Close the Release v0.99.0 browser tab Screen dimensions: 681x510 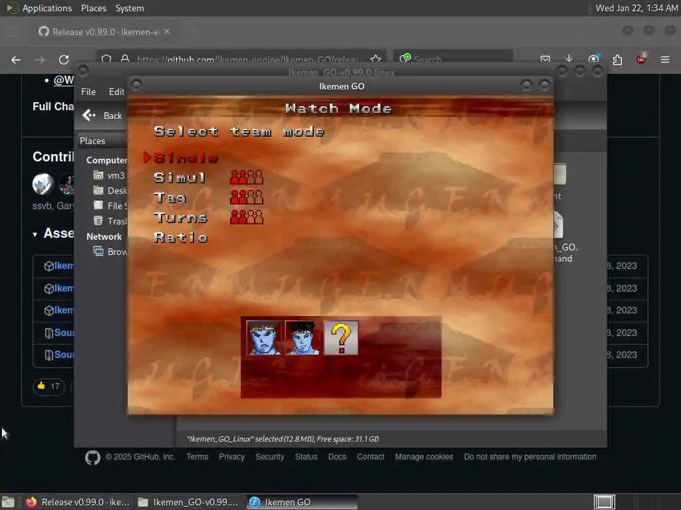click(x=167, y=32)
